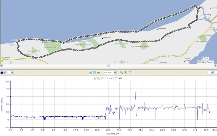Click the 9/18/2010 chart timestamp title
217x136 pixels.
(108, 78)
